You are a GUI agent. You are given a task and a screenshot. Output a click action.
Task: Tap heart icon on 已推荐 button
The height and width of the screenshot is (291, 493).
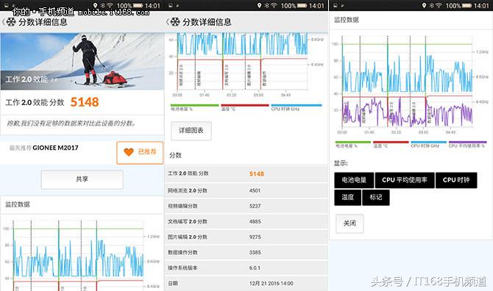click(129, 152)
